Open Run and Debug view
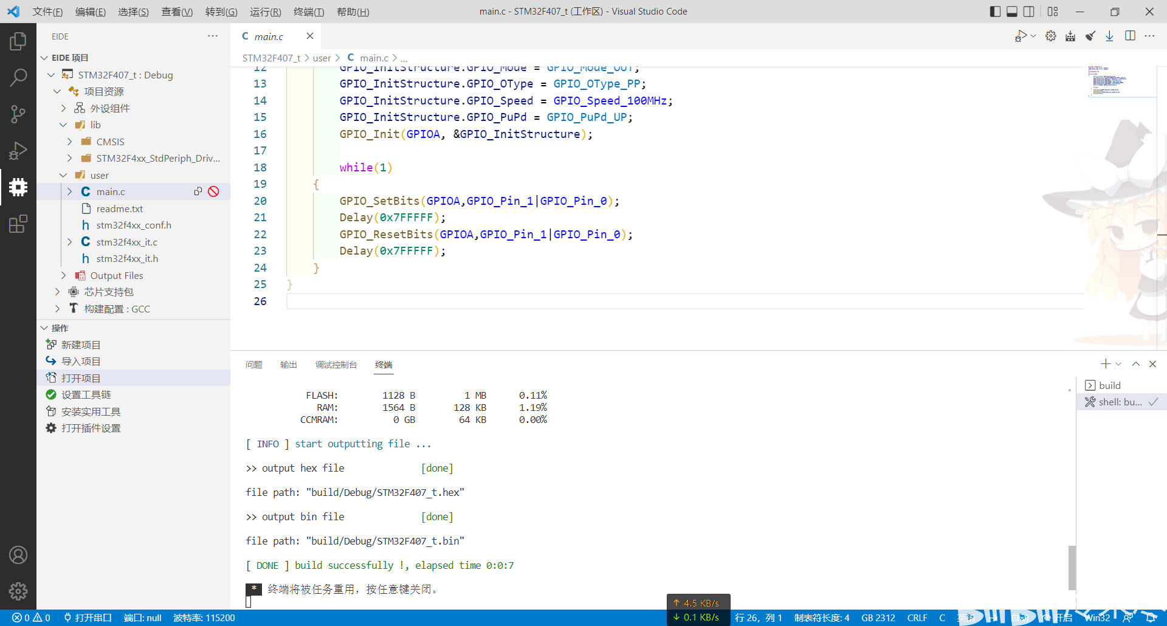Screen dimensions: 1167x626 pos(18,150)
